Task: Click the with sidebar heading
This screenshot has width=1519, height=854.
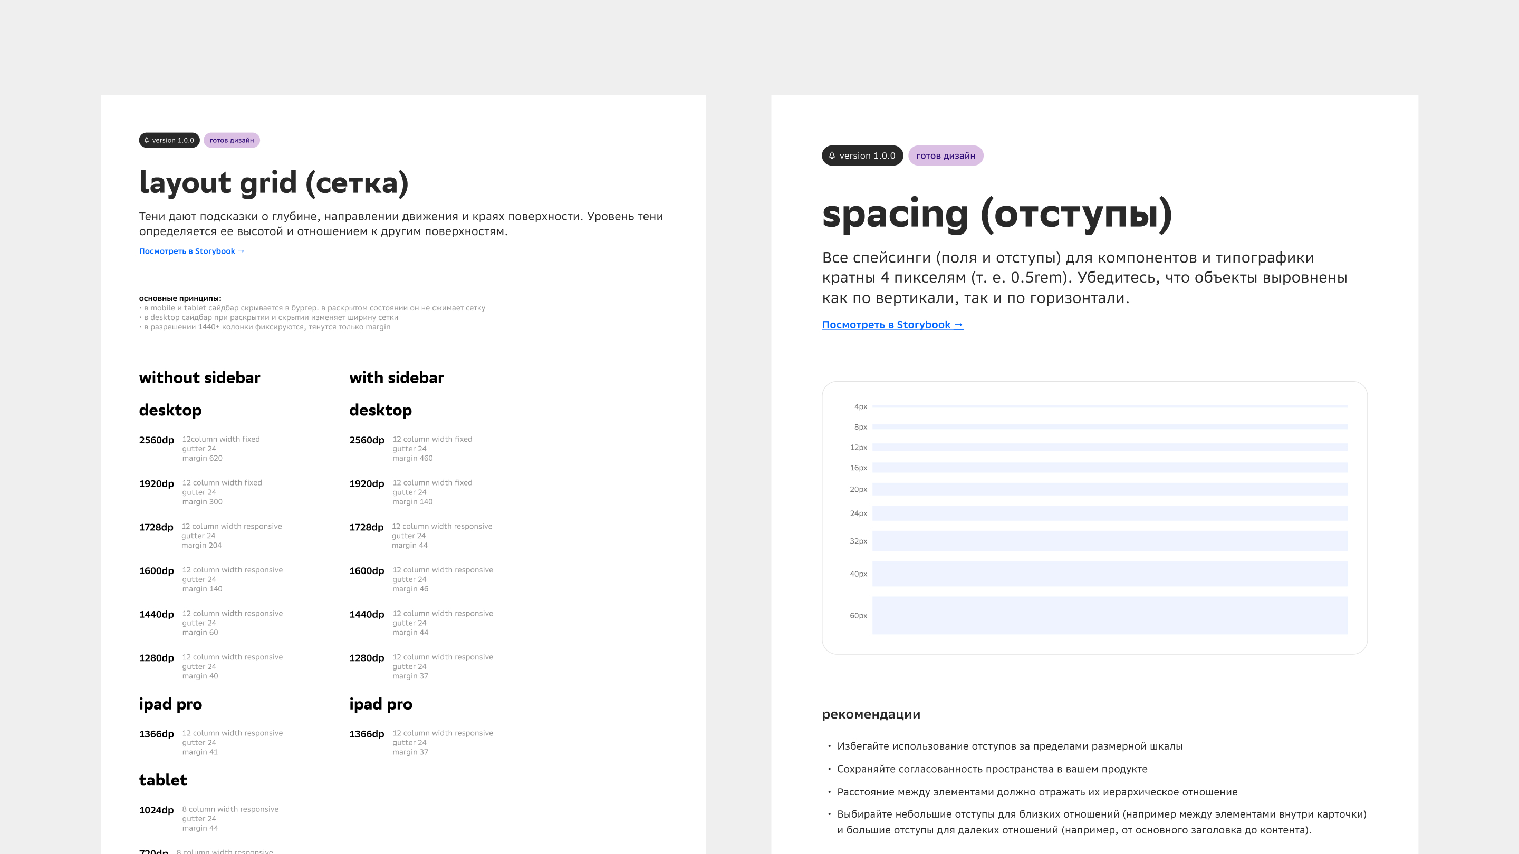Action: 396,378
